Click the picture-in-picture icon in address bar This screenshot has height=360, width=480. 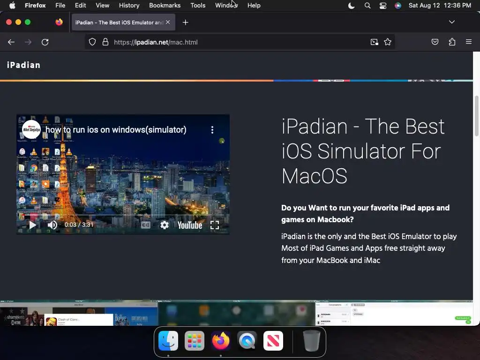(374, 42)
